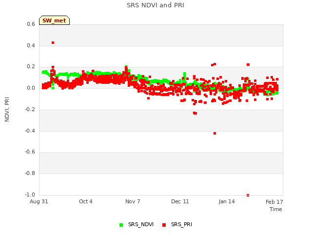Click the red outlier point at -1.0

(248, 195)
